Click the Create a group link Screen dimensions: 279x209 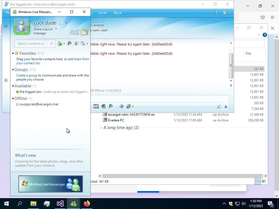coord(27,75)
